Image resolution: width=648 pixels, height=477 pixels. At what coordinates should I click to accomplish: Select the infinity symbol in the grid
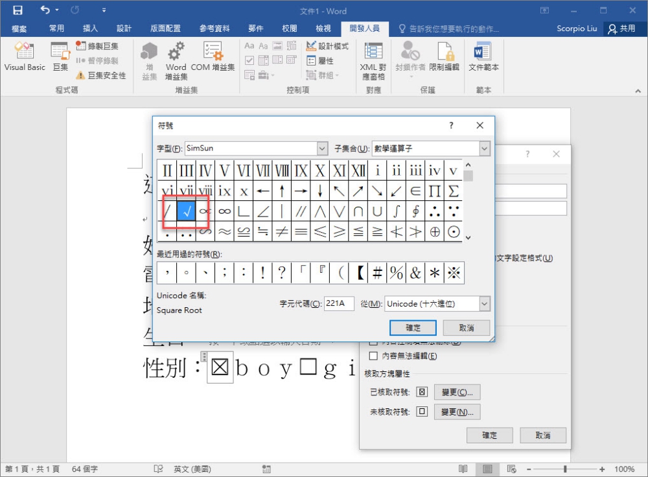(x=225, y=211)
